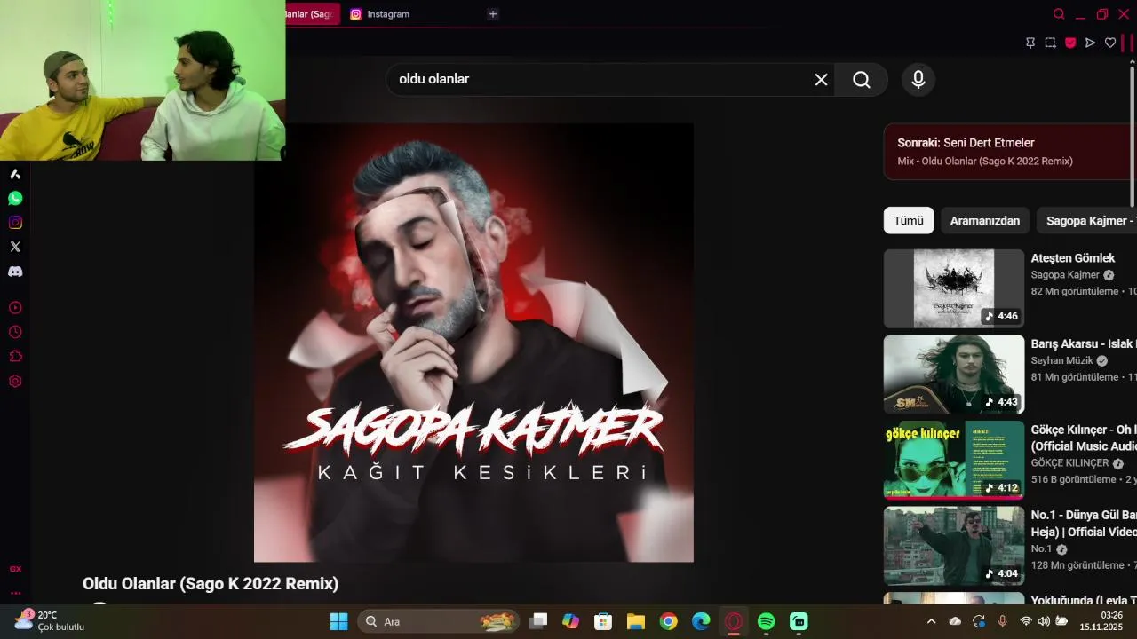The width and height of the screenshot is (1137, 639).
Task: Click the Barış Akarsu - Islak title
Action: coord(1084,344)
